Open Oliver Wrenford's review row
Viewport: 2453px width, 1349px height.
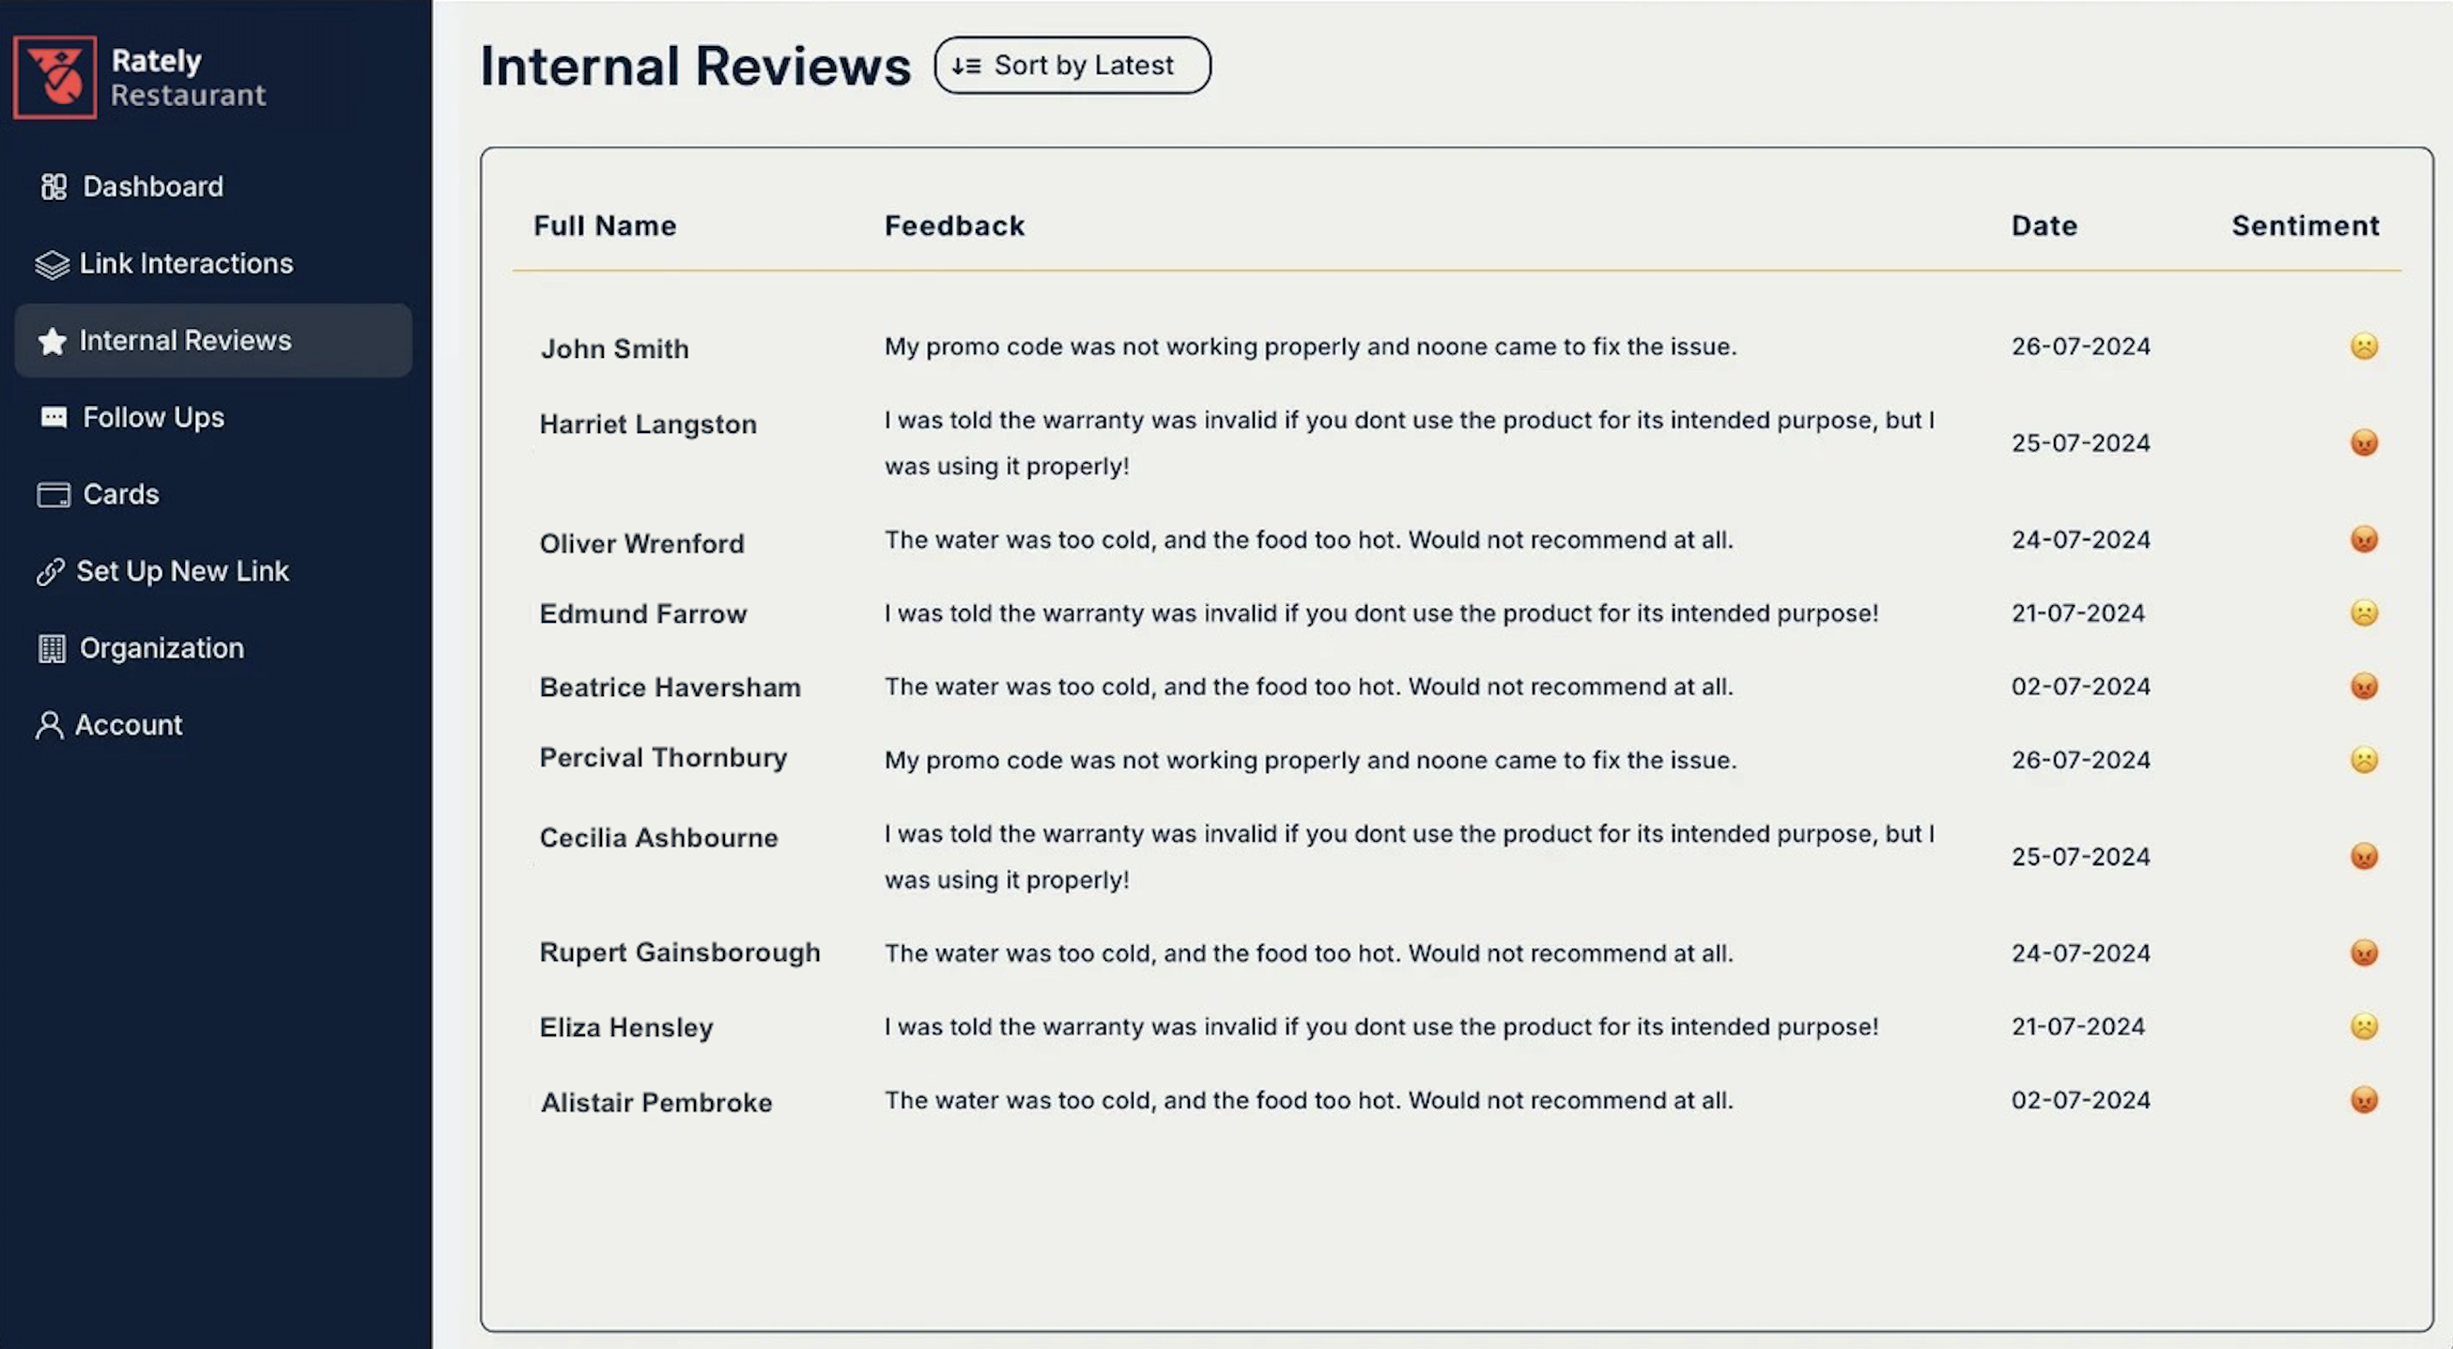coord(1457,541)
